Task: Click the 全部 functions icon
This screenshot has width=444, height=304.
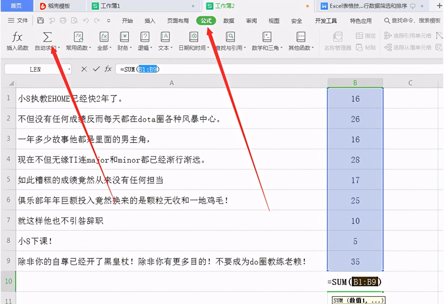Action: tap(104, 37)
